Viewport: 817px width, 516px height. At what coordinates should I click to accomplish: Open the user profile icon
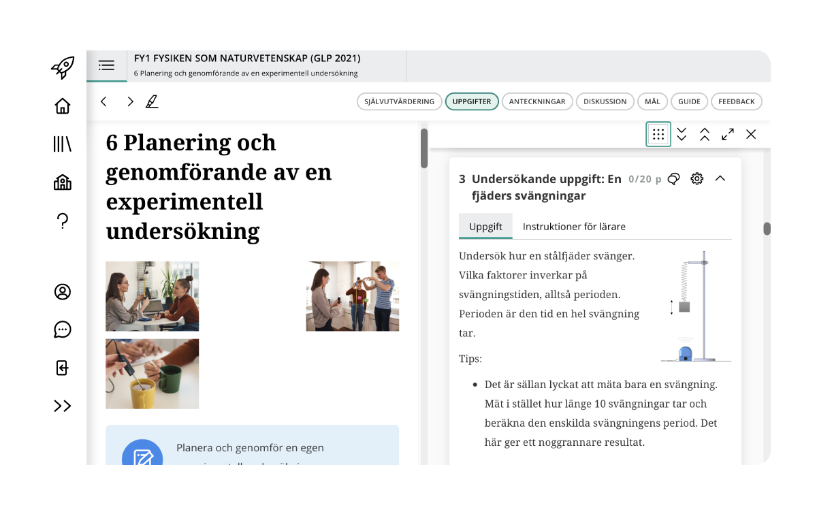pos(63,291)
